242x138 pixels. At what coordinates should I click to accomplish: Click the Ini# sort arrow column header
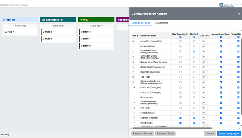pos(135,36)
